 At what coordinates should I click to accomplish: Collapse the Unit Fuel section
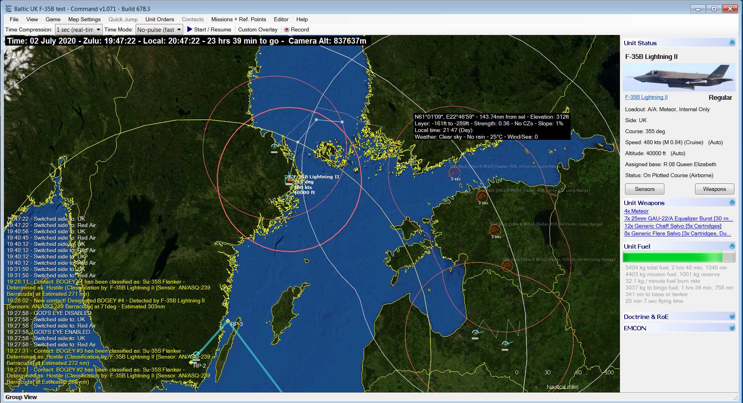click(x=732, y=246)
